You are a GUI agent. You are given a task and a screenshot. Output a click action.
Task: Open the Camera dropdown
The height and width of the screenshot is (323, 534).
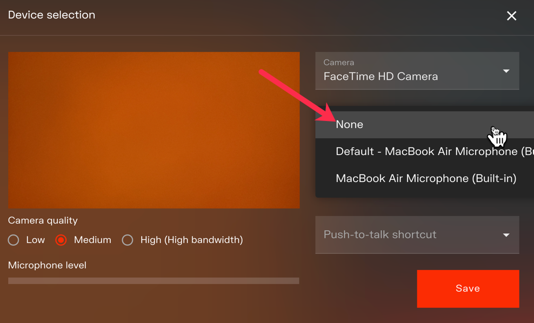click(x=417, y=71)
